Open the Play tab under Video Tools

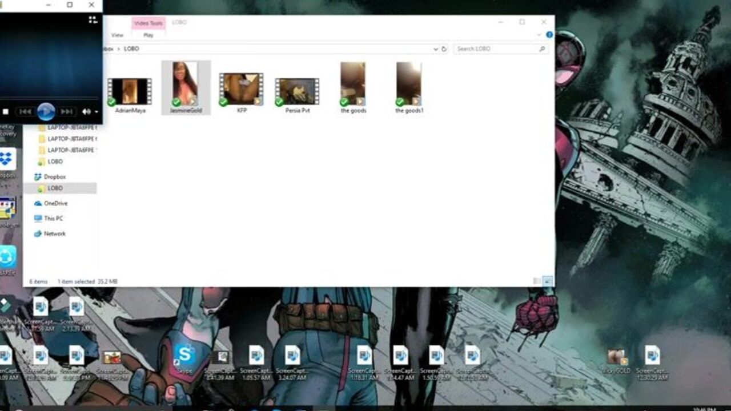[148, 35]
